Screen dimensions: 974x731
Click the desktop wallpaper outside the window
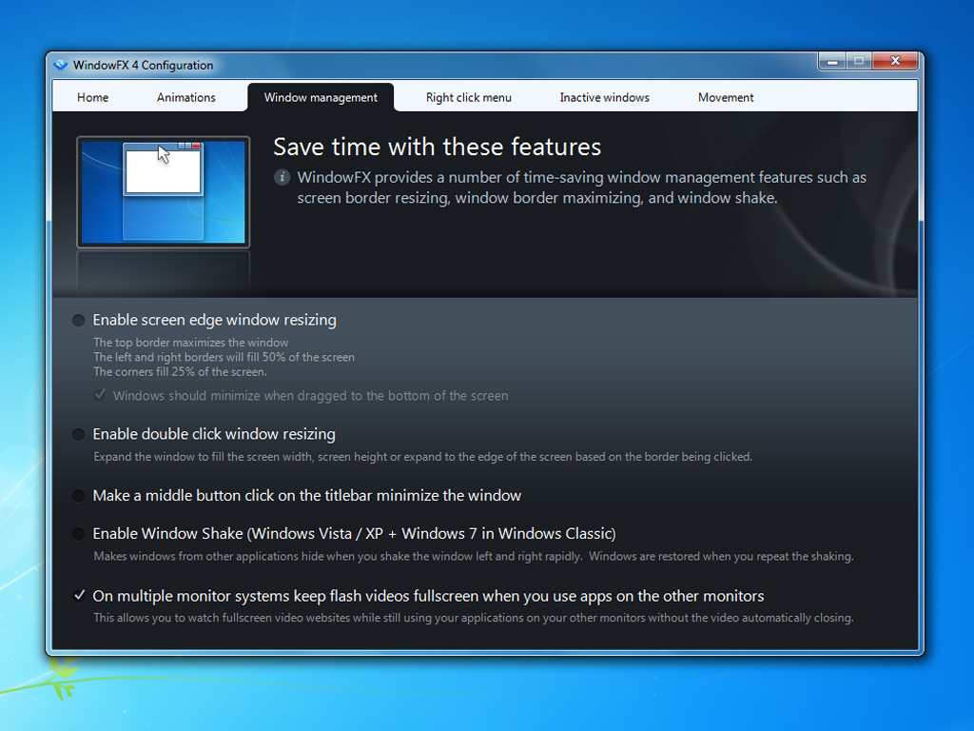[487, 695]
